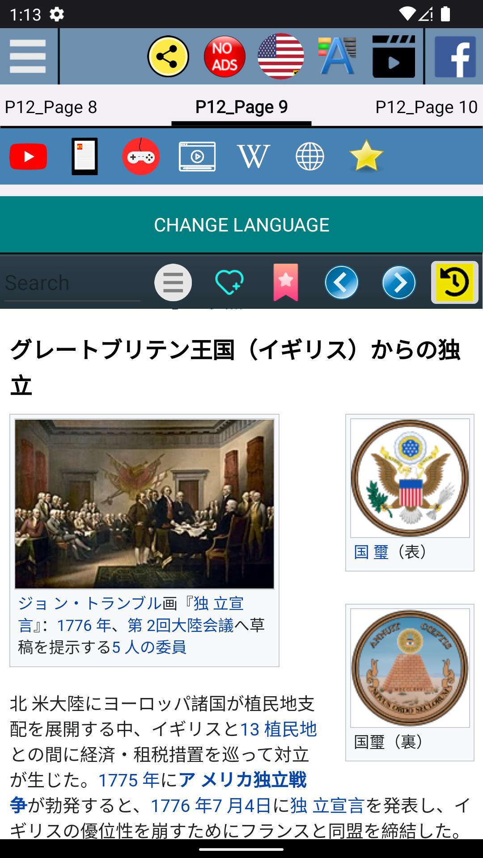Open the text translate A icon
Viewport: 483px width, 858px height.
(337, 56)
